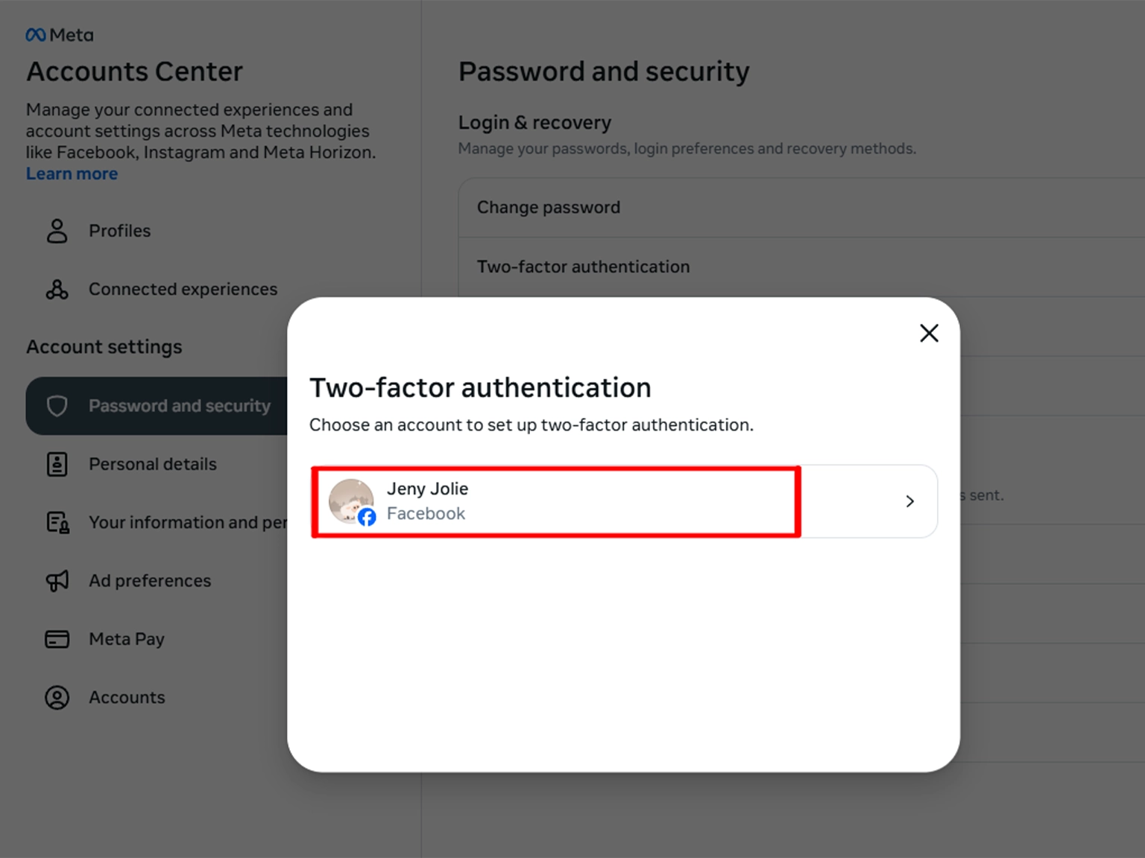Select the Password and security shield icon
Viewport: 1145px width, 858px height.
(x=58, y=406)
